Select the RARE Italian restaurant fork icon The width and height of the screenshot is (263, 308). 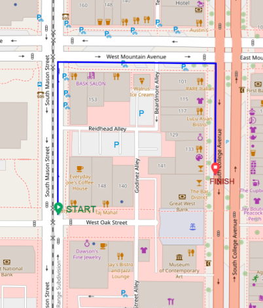(200, 81)
